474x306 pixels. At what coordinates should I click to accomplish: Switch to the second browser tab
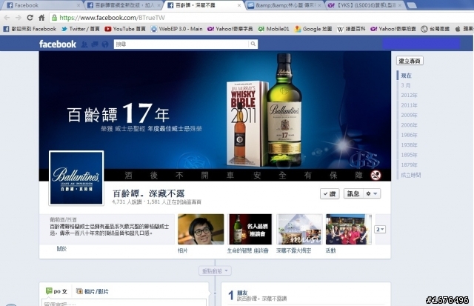(x=124, y=5)
